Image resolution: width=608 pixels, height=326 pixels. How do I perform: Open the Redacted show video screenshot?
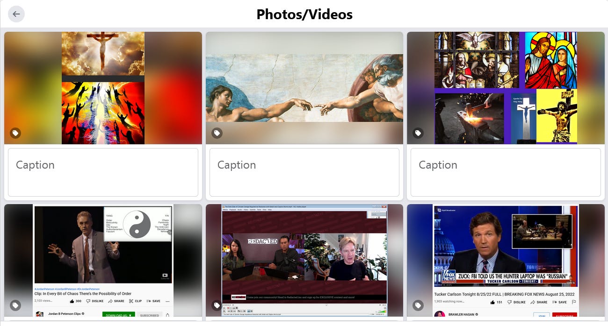(304, 261)
